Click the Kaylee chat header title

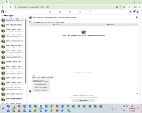[x=54, y=17]
